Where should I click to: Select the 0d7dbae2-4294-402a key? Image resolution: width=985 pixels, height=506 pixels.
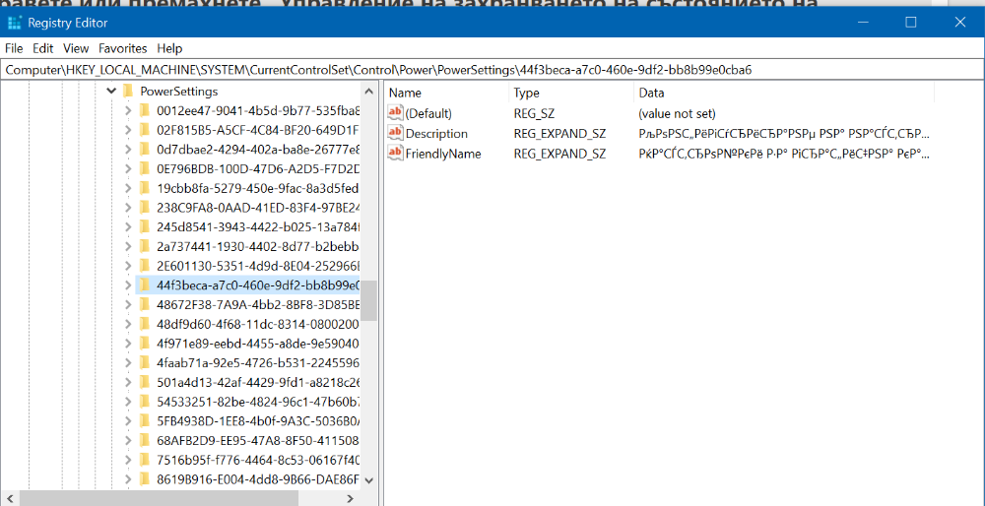[x=257, y=150]
